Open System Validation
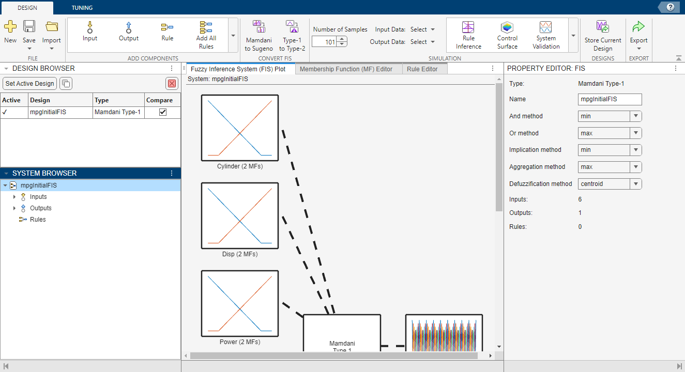Image resolution: width=685 pixels, height=372 pixels. pyautogui.click(x=546, y=34)
